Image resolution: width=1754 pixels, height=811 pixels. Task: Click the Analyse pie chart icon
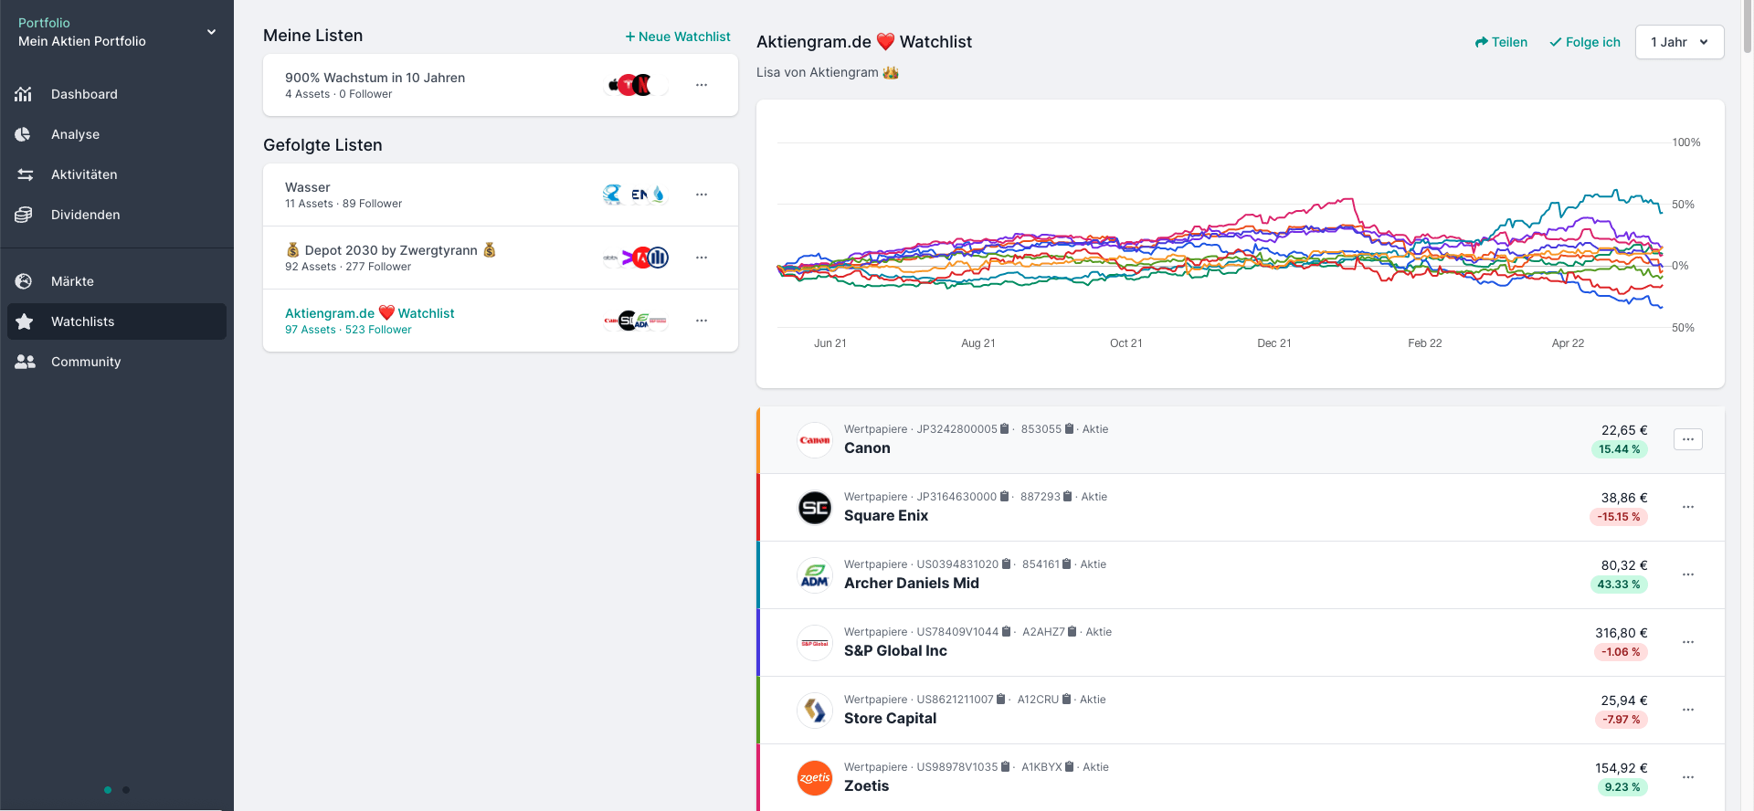[24, 134]
